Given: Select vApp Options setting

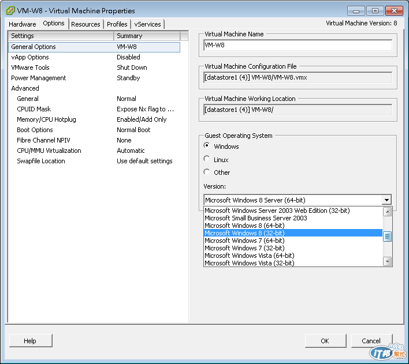Looking at the screenshot, I should 94,57.
